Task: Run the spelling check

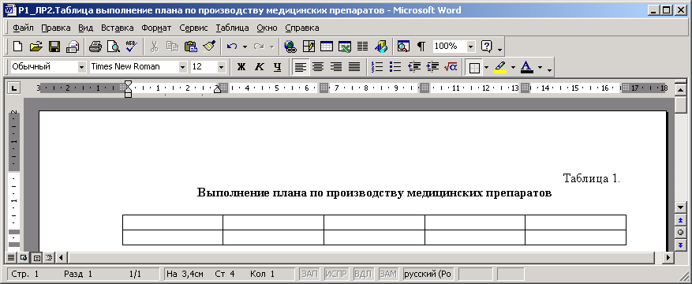Action: [x=132, y=46]
